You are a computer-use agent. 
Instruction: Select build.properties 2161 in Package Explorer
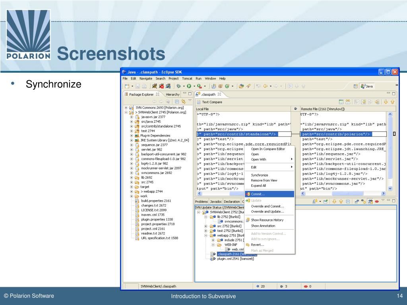coord(156,201)
